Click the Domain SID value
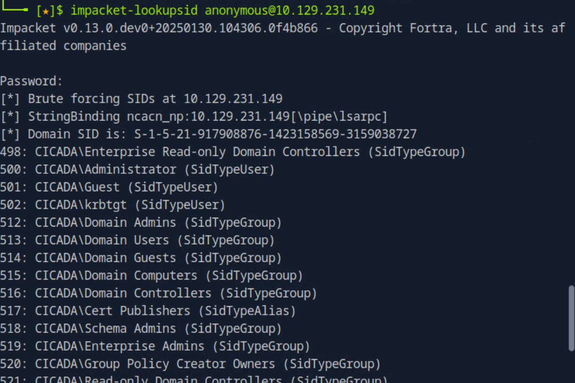This screenshot has height=383, width=575. (x=275, y=134)
